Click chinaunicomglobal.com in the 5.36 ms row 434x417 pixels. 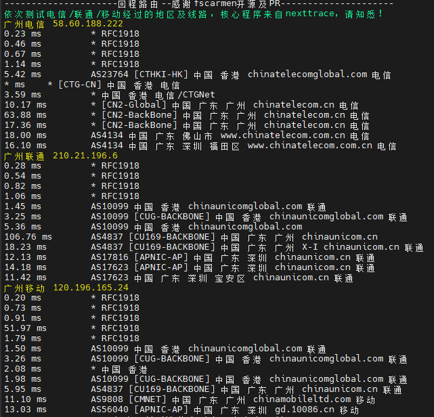point(245,227)
